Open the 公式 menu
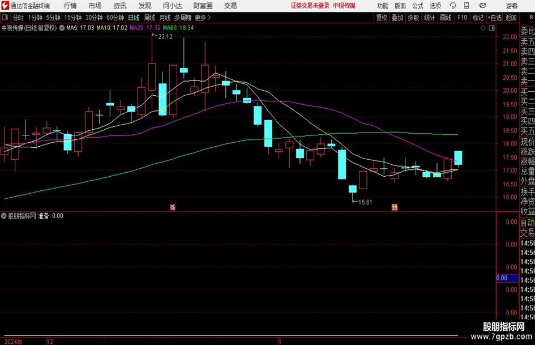 tap(418, 6)
